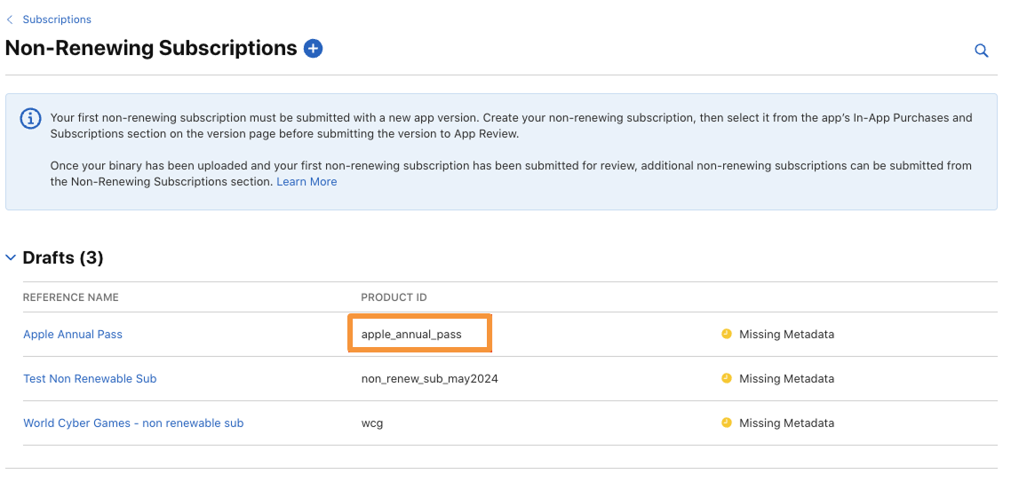Click the blue plus add subscription icon

(x=313, y=49)
